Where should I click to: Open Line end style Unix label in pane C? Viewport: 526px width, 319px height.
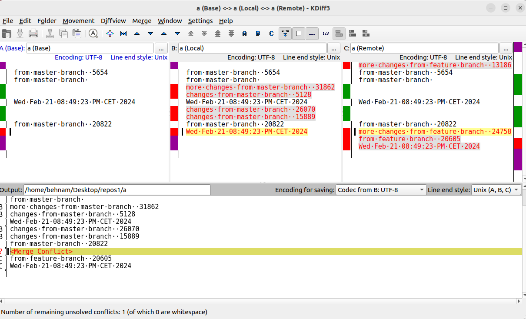[483, 57]
